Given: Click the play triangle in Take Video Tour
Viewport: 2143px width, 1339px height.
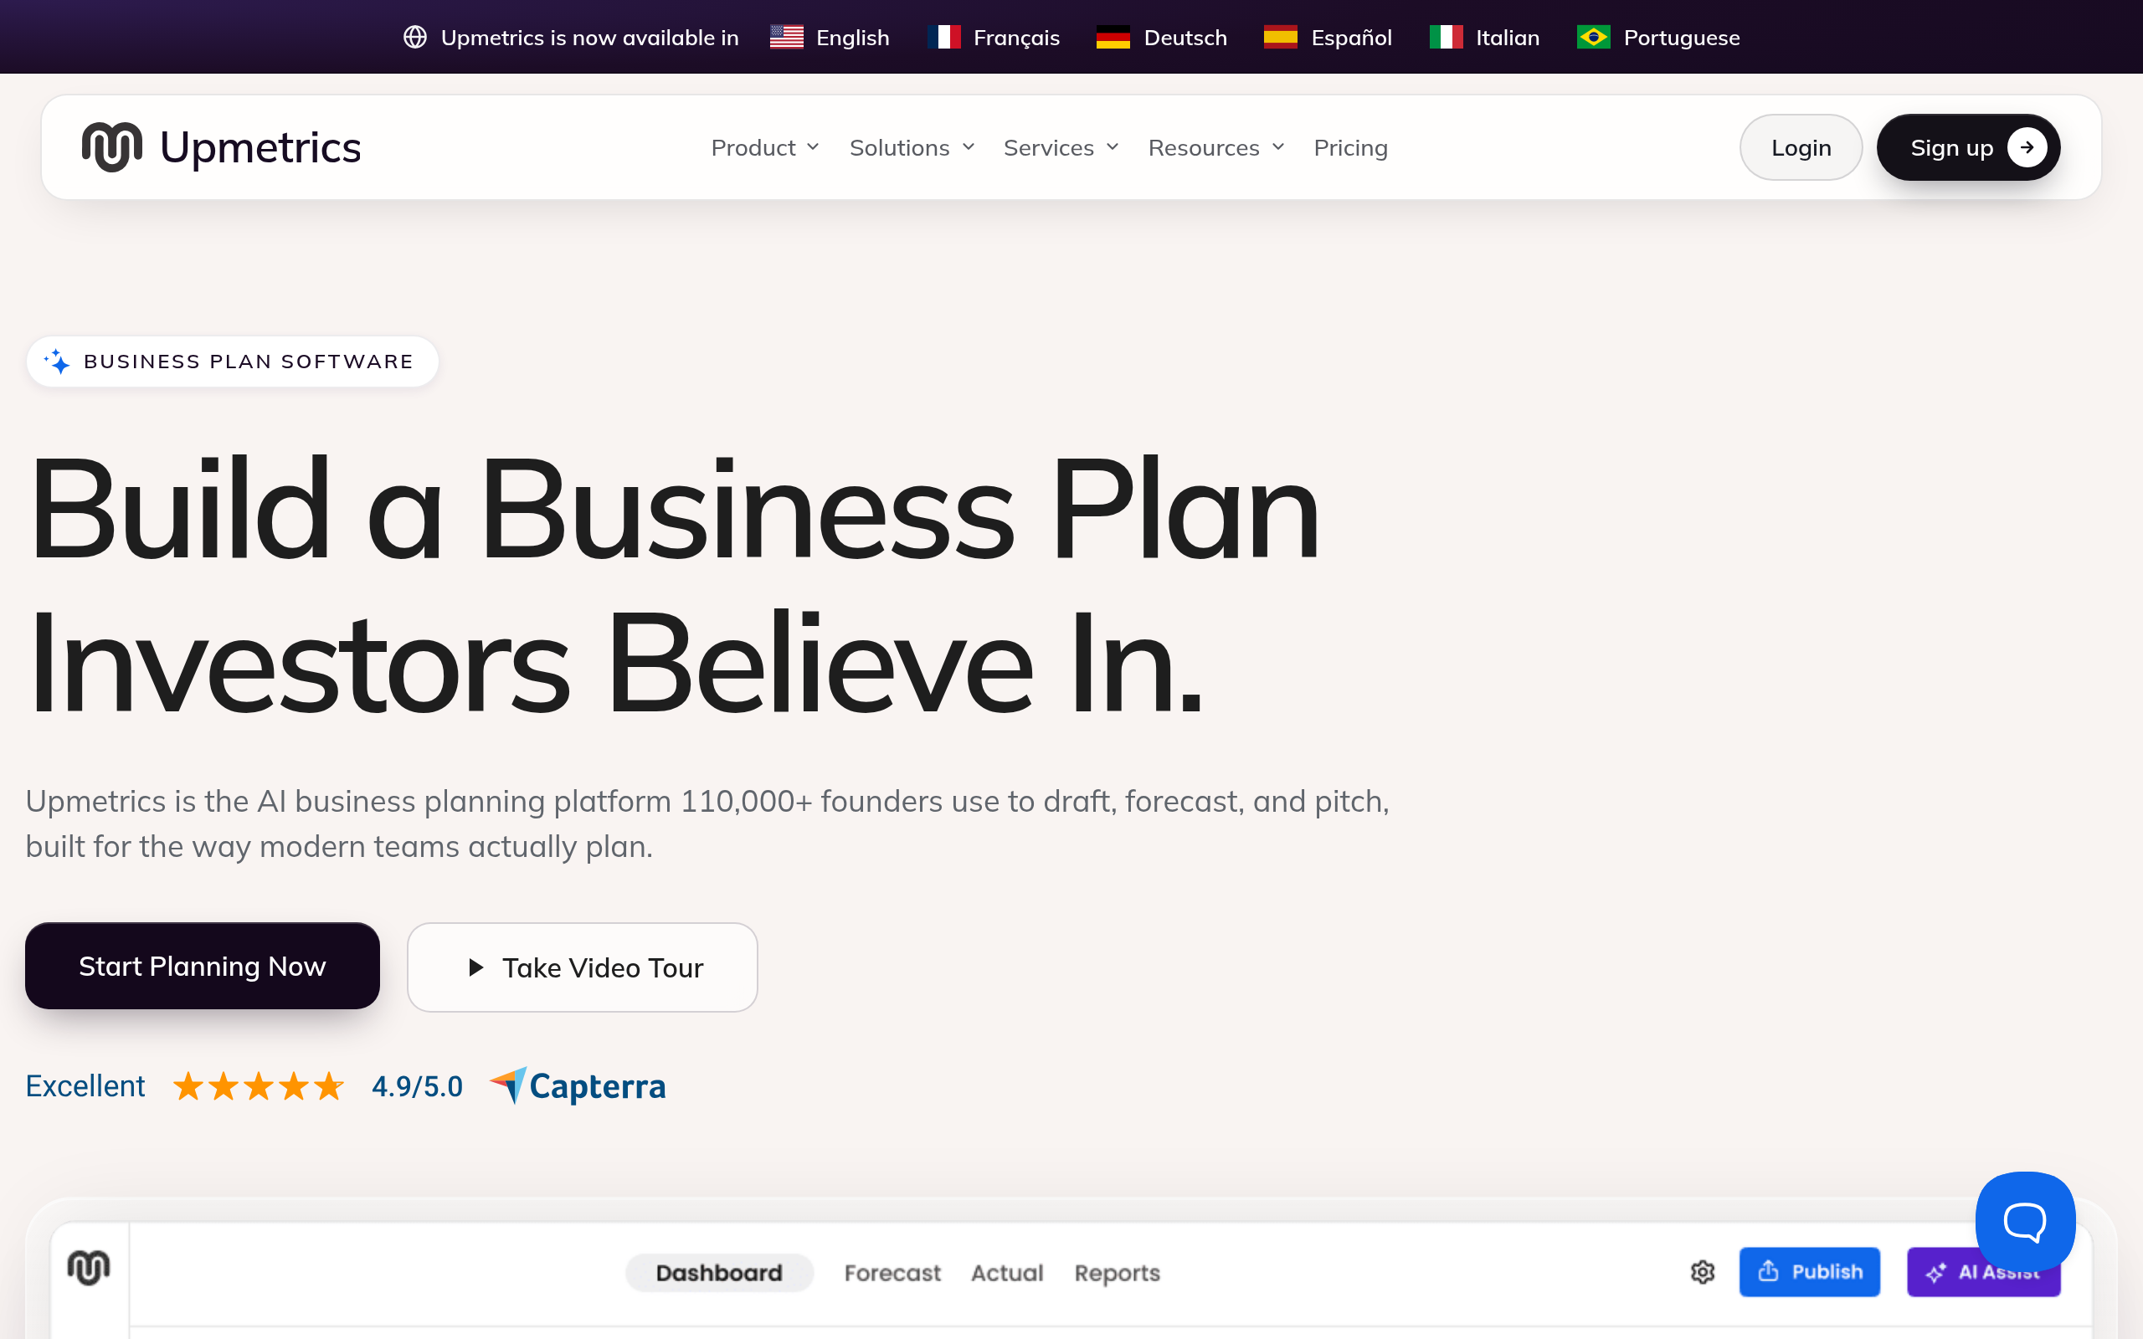Looking at the screenshot, I should pyautogui.click(x=475, y=967).
